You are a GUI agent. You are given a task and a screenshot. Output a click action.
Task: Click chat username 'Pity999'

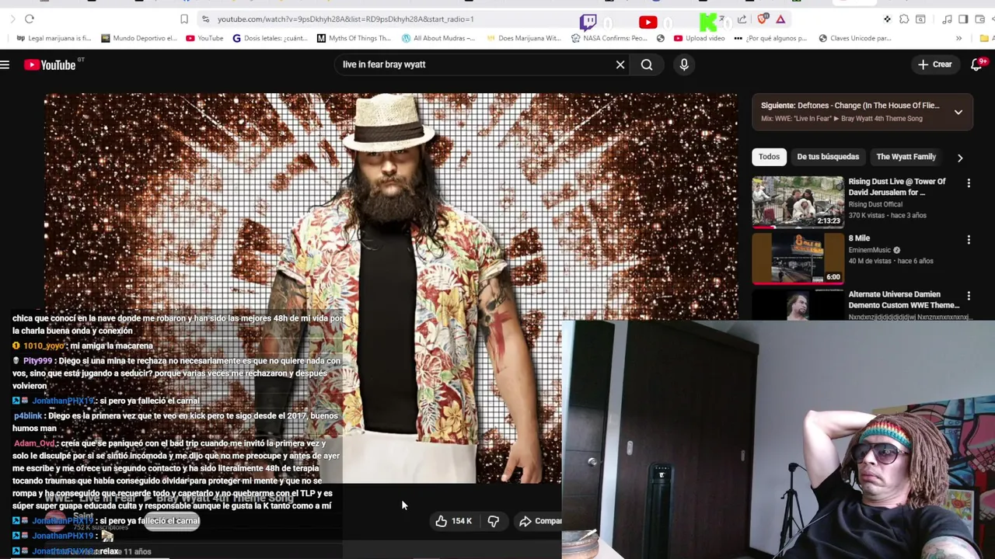pyautogui.click(x=37, y=361)
